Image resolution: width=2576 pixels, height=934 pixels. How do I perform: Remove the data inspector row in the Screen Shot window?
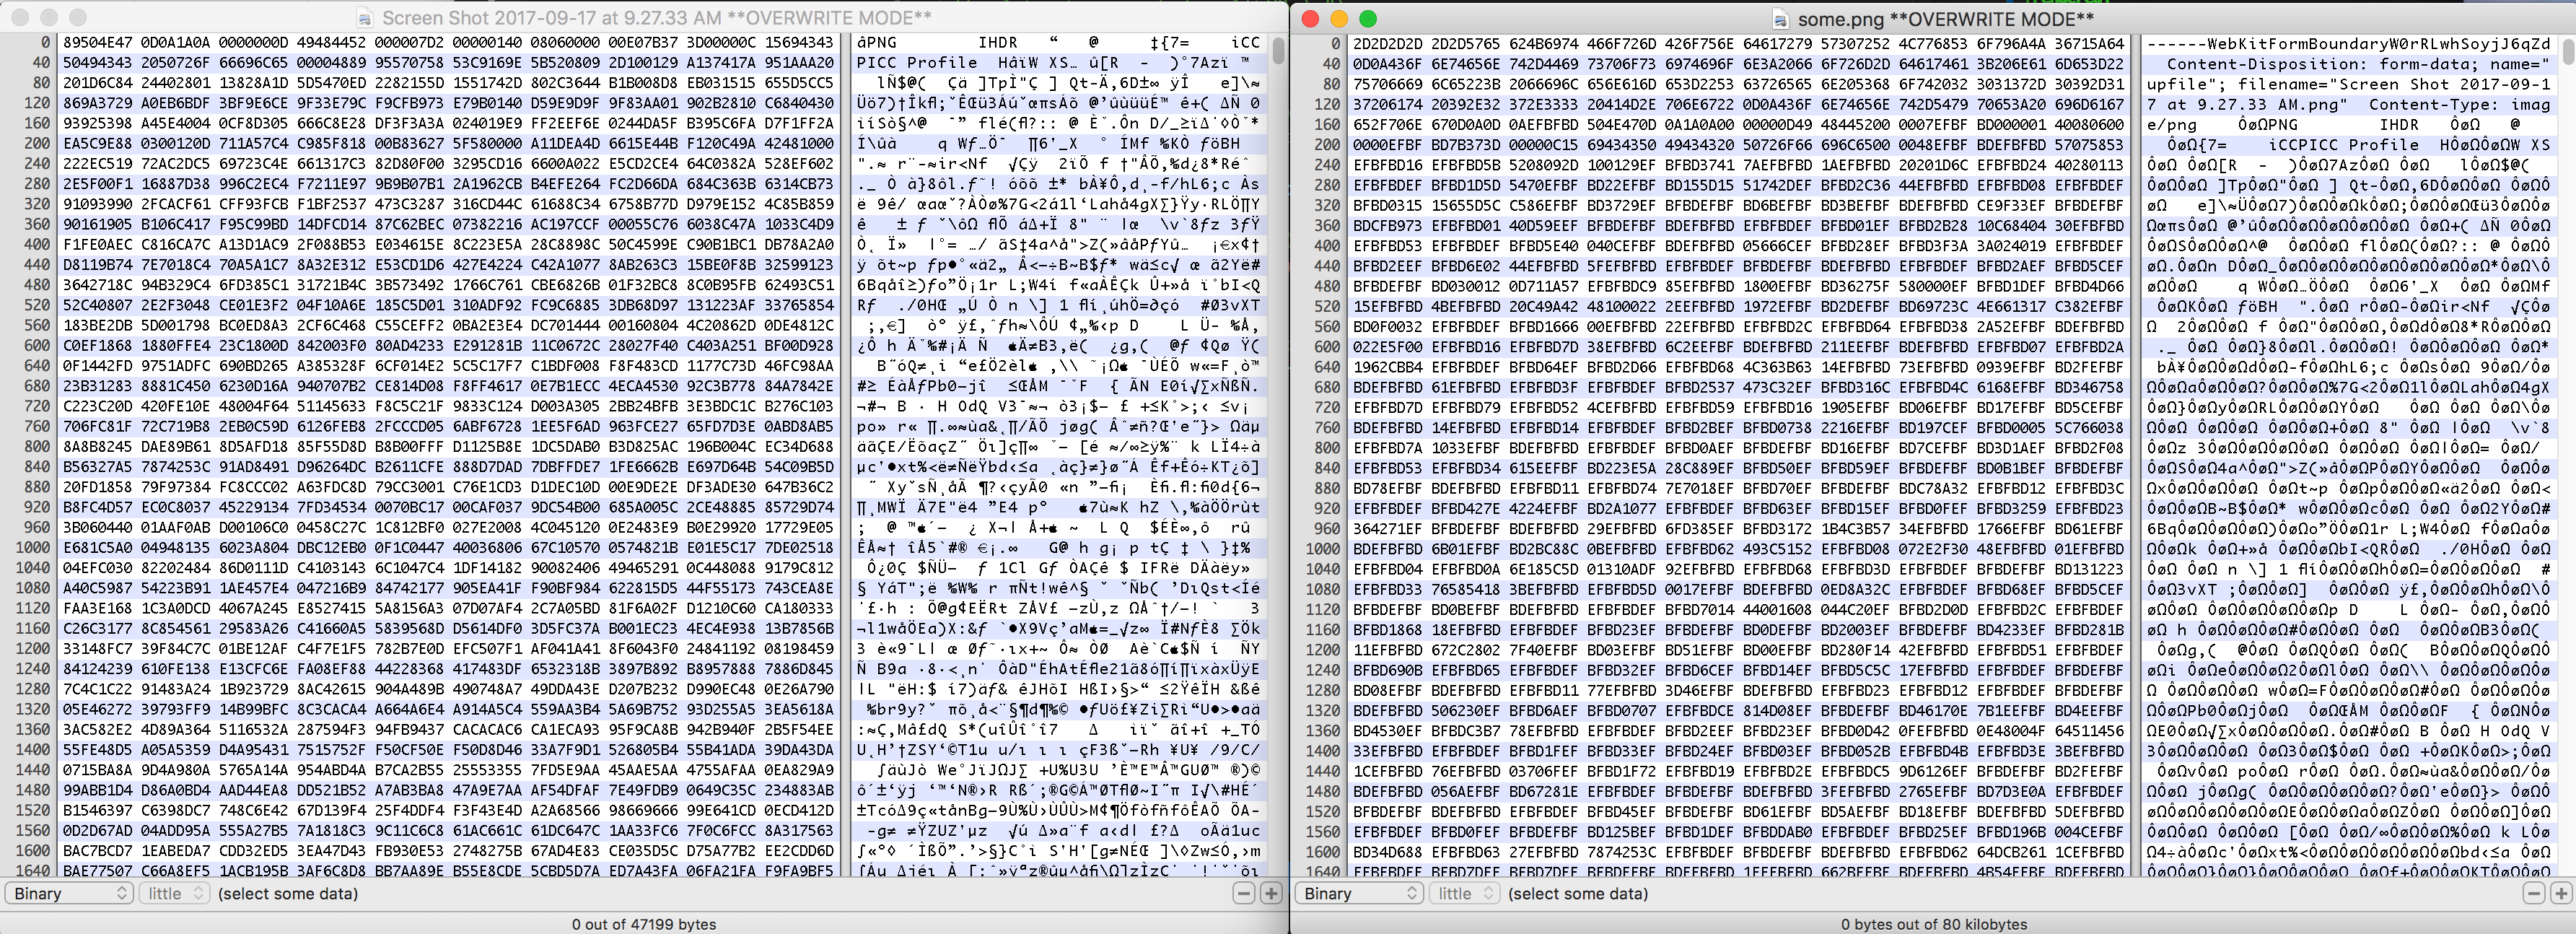pyautogui.click(x=1244, y=893)
